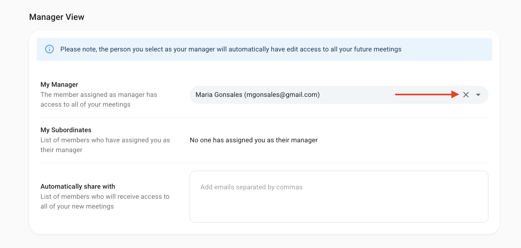Click the notice text about edit access
The height and width of the screenshot is (248, 521).
coord(231,49)
